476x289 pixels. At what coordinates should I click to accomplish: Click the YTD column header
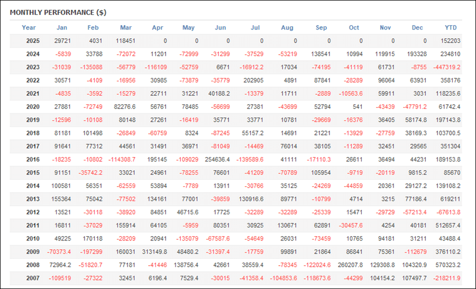(x=451, y=27)
